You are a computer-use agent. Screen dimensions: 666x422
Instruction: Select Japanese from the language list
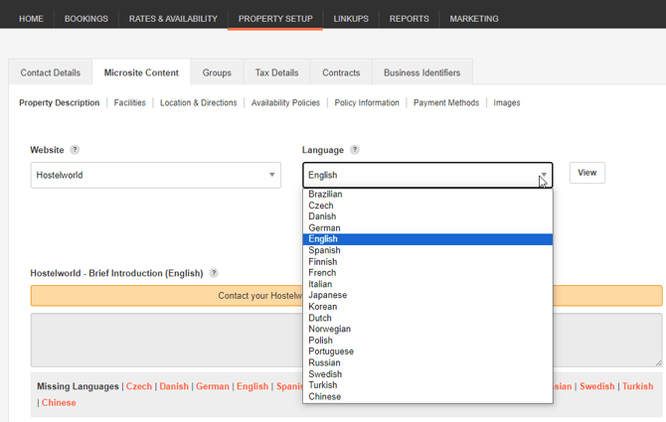pyautogui.click(x=327, y=295)
